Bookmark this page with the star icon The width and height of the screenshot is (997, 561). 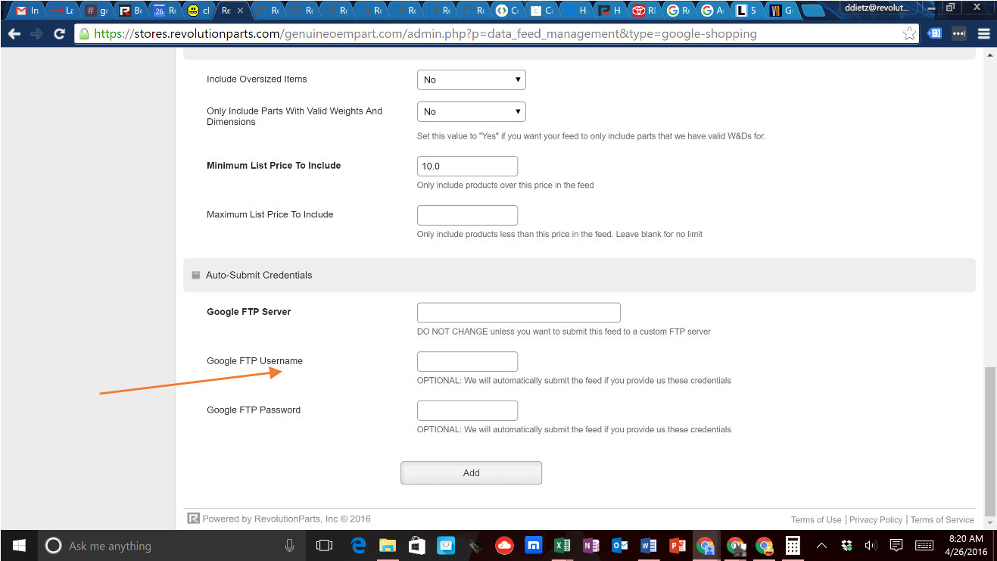[909, 34]
